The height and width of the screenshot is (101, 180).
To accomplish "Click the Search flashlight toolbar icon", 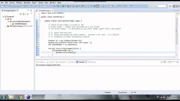I will pos(89,6).
